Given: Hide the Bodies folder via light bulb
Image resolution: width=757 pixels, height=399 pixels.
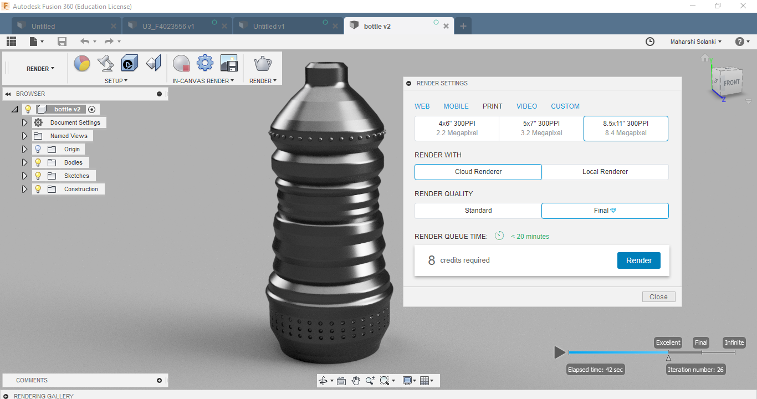Looking at the screenshot, I should 38,162.
